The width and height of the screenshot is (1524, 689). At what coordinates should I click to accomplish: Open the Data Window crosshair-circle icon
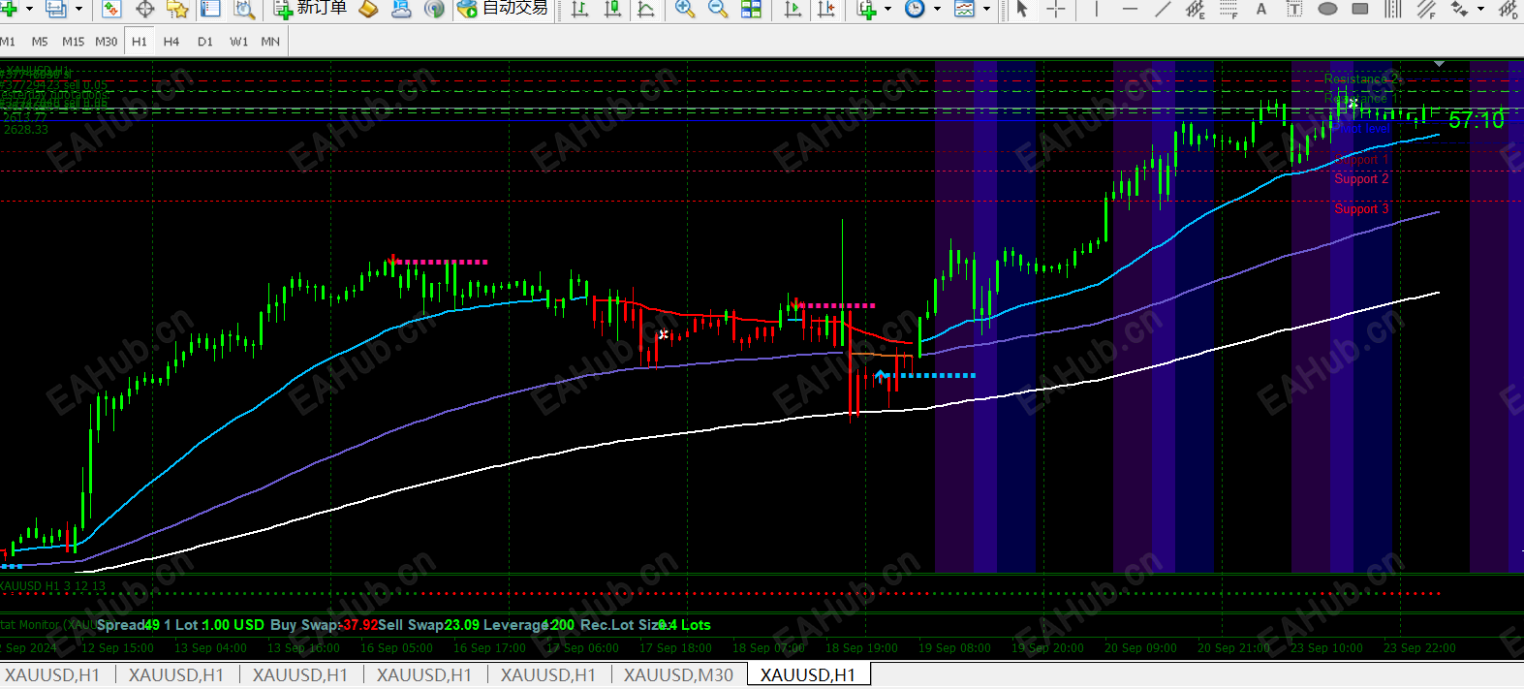click(x=145, y=9)
